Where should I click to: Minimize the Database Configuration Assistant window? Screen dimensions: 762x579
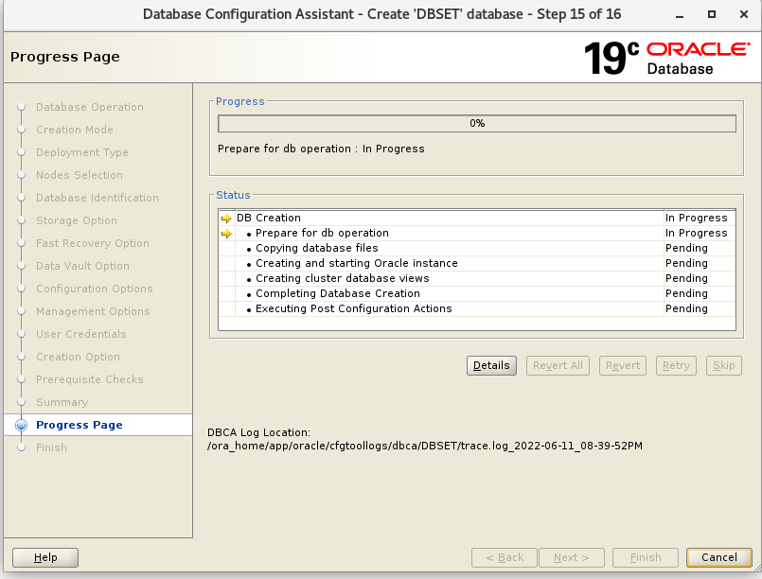[x=680, y=14]
